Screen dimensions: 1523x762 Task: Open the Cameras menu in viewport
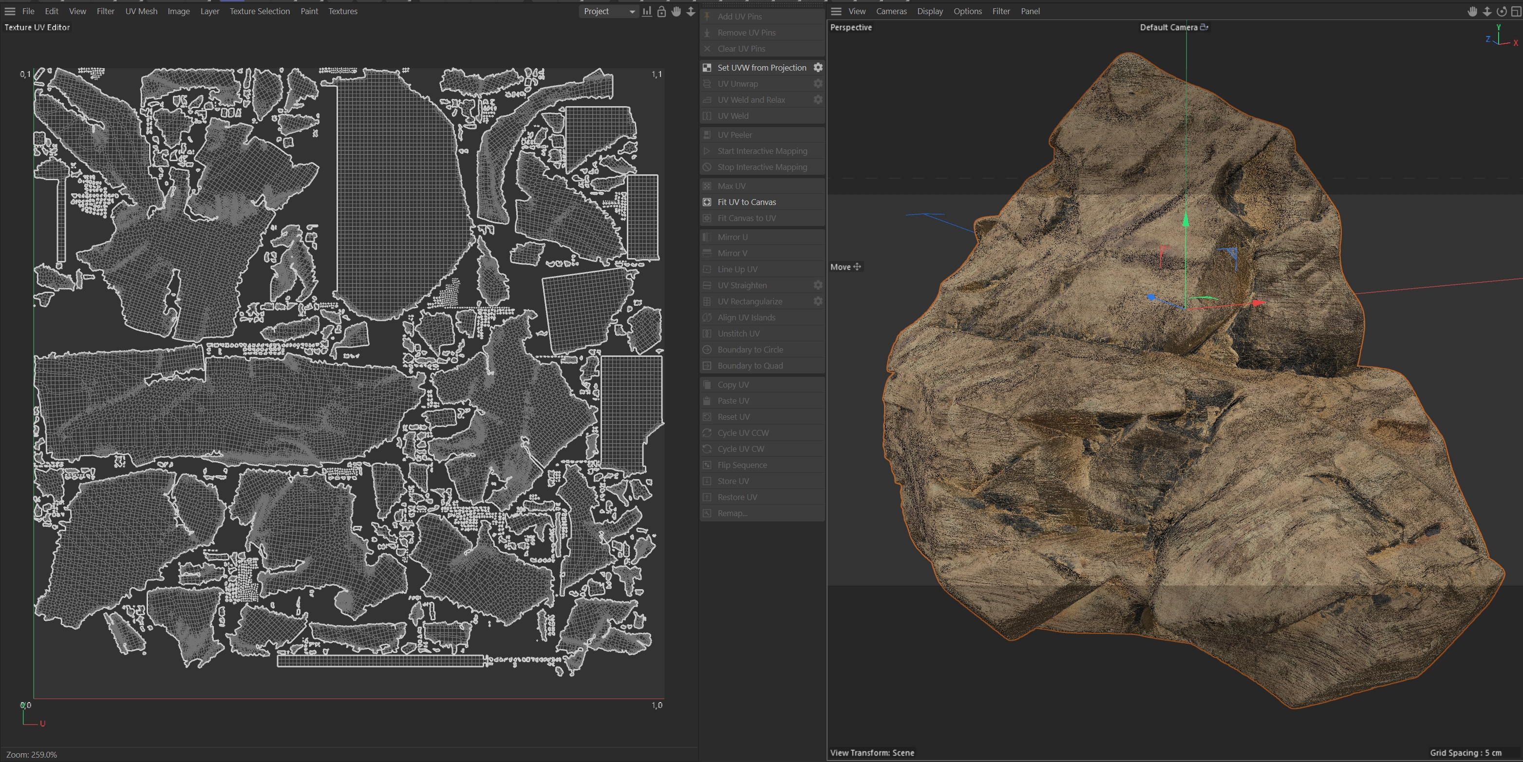pos(891,11)
